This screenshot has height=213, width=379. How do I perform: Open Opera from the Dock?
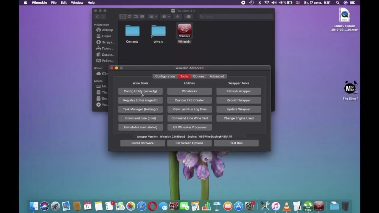[x=152, y=206]
